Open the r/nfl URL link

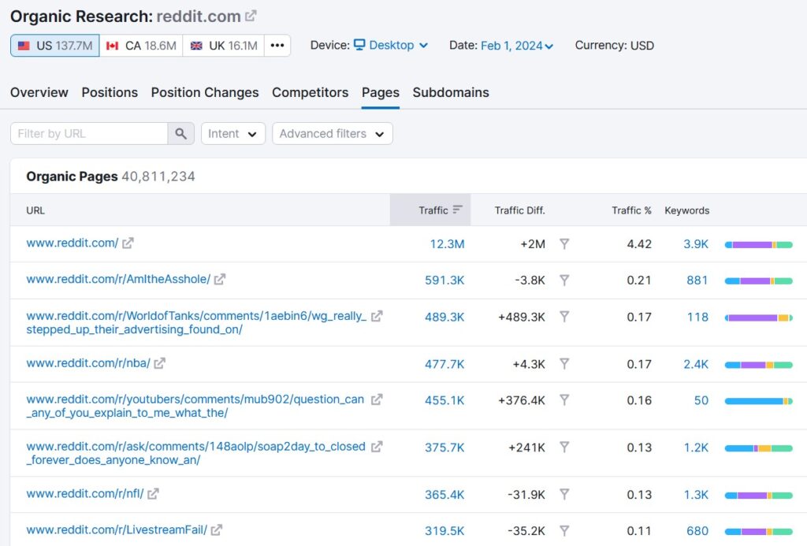coord(85,494)
